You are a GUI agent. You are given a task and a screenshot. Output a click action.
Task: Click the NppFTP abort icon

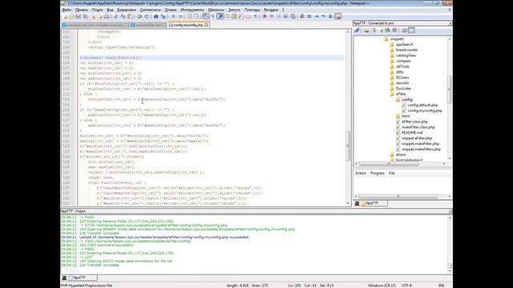tap(395, 30)
